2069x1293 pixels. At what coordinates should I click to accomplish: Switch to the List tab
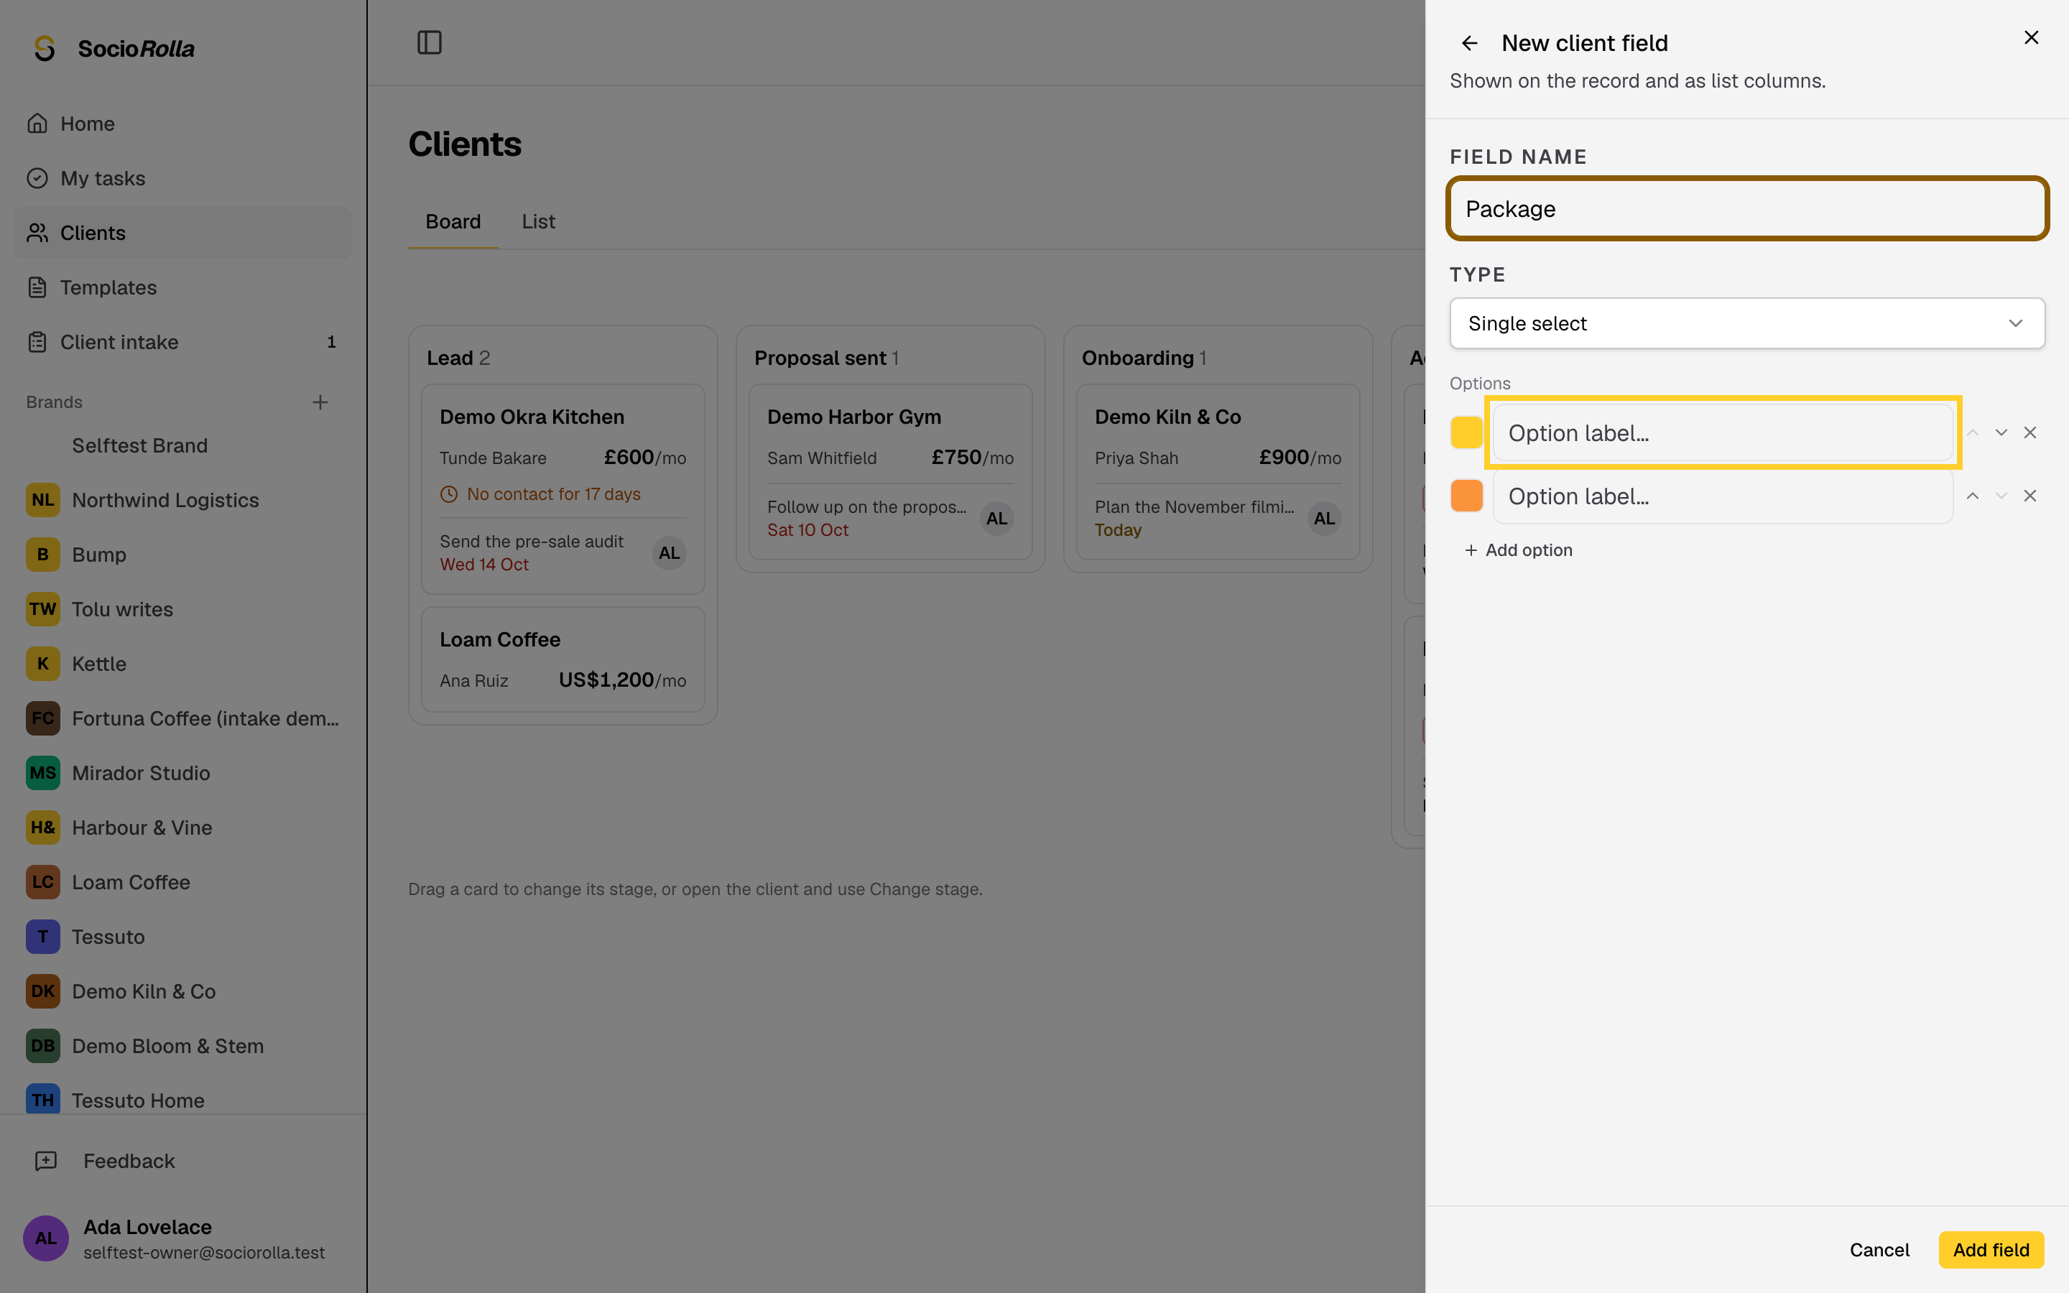539,221
